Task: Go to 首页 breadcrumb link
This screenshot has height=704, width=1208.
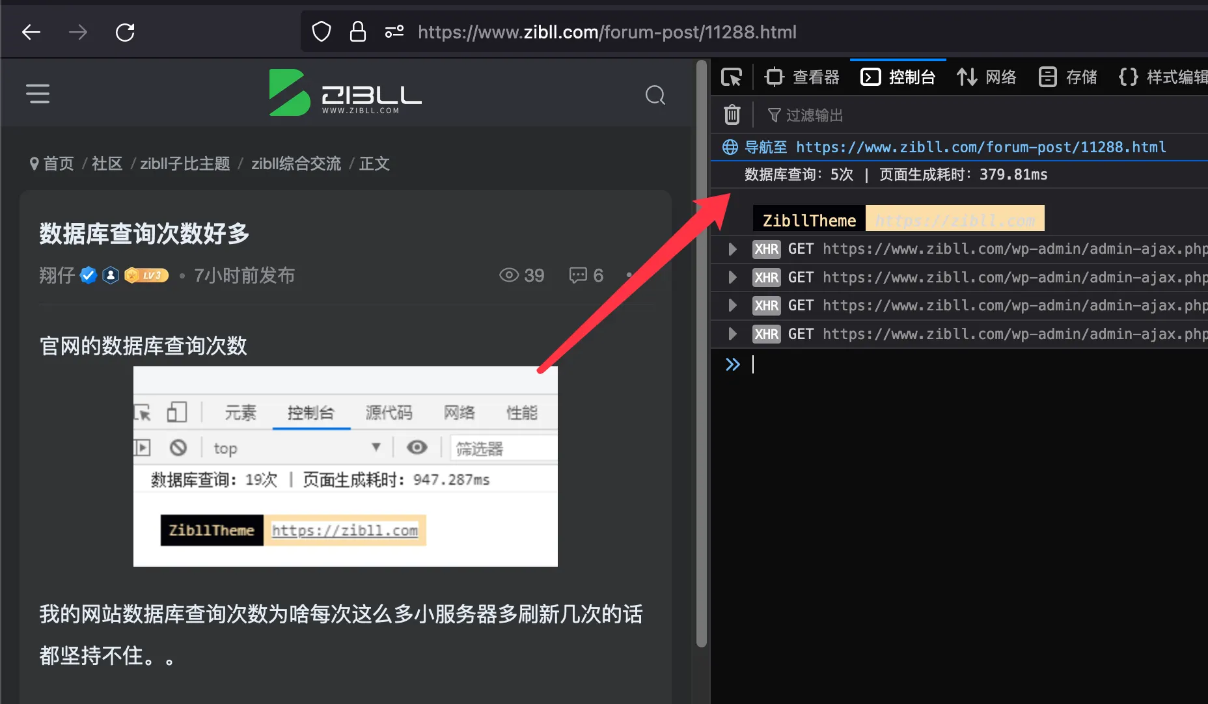Action: [59, 163]
